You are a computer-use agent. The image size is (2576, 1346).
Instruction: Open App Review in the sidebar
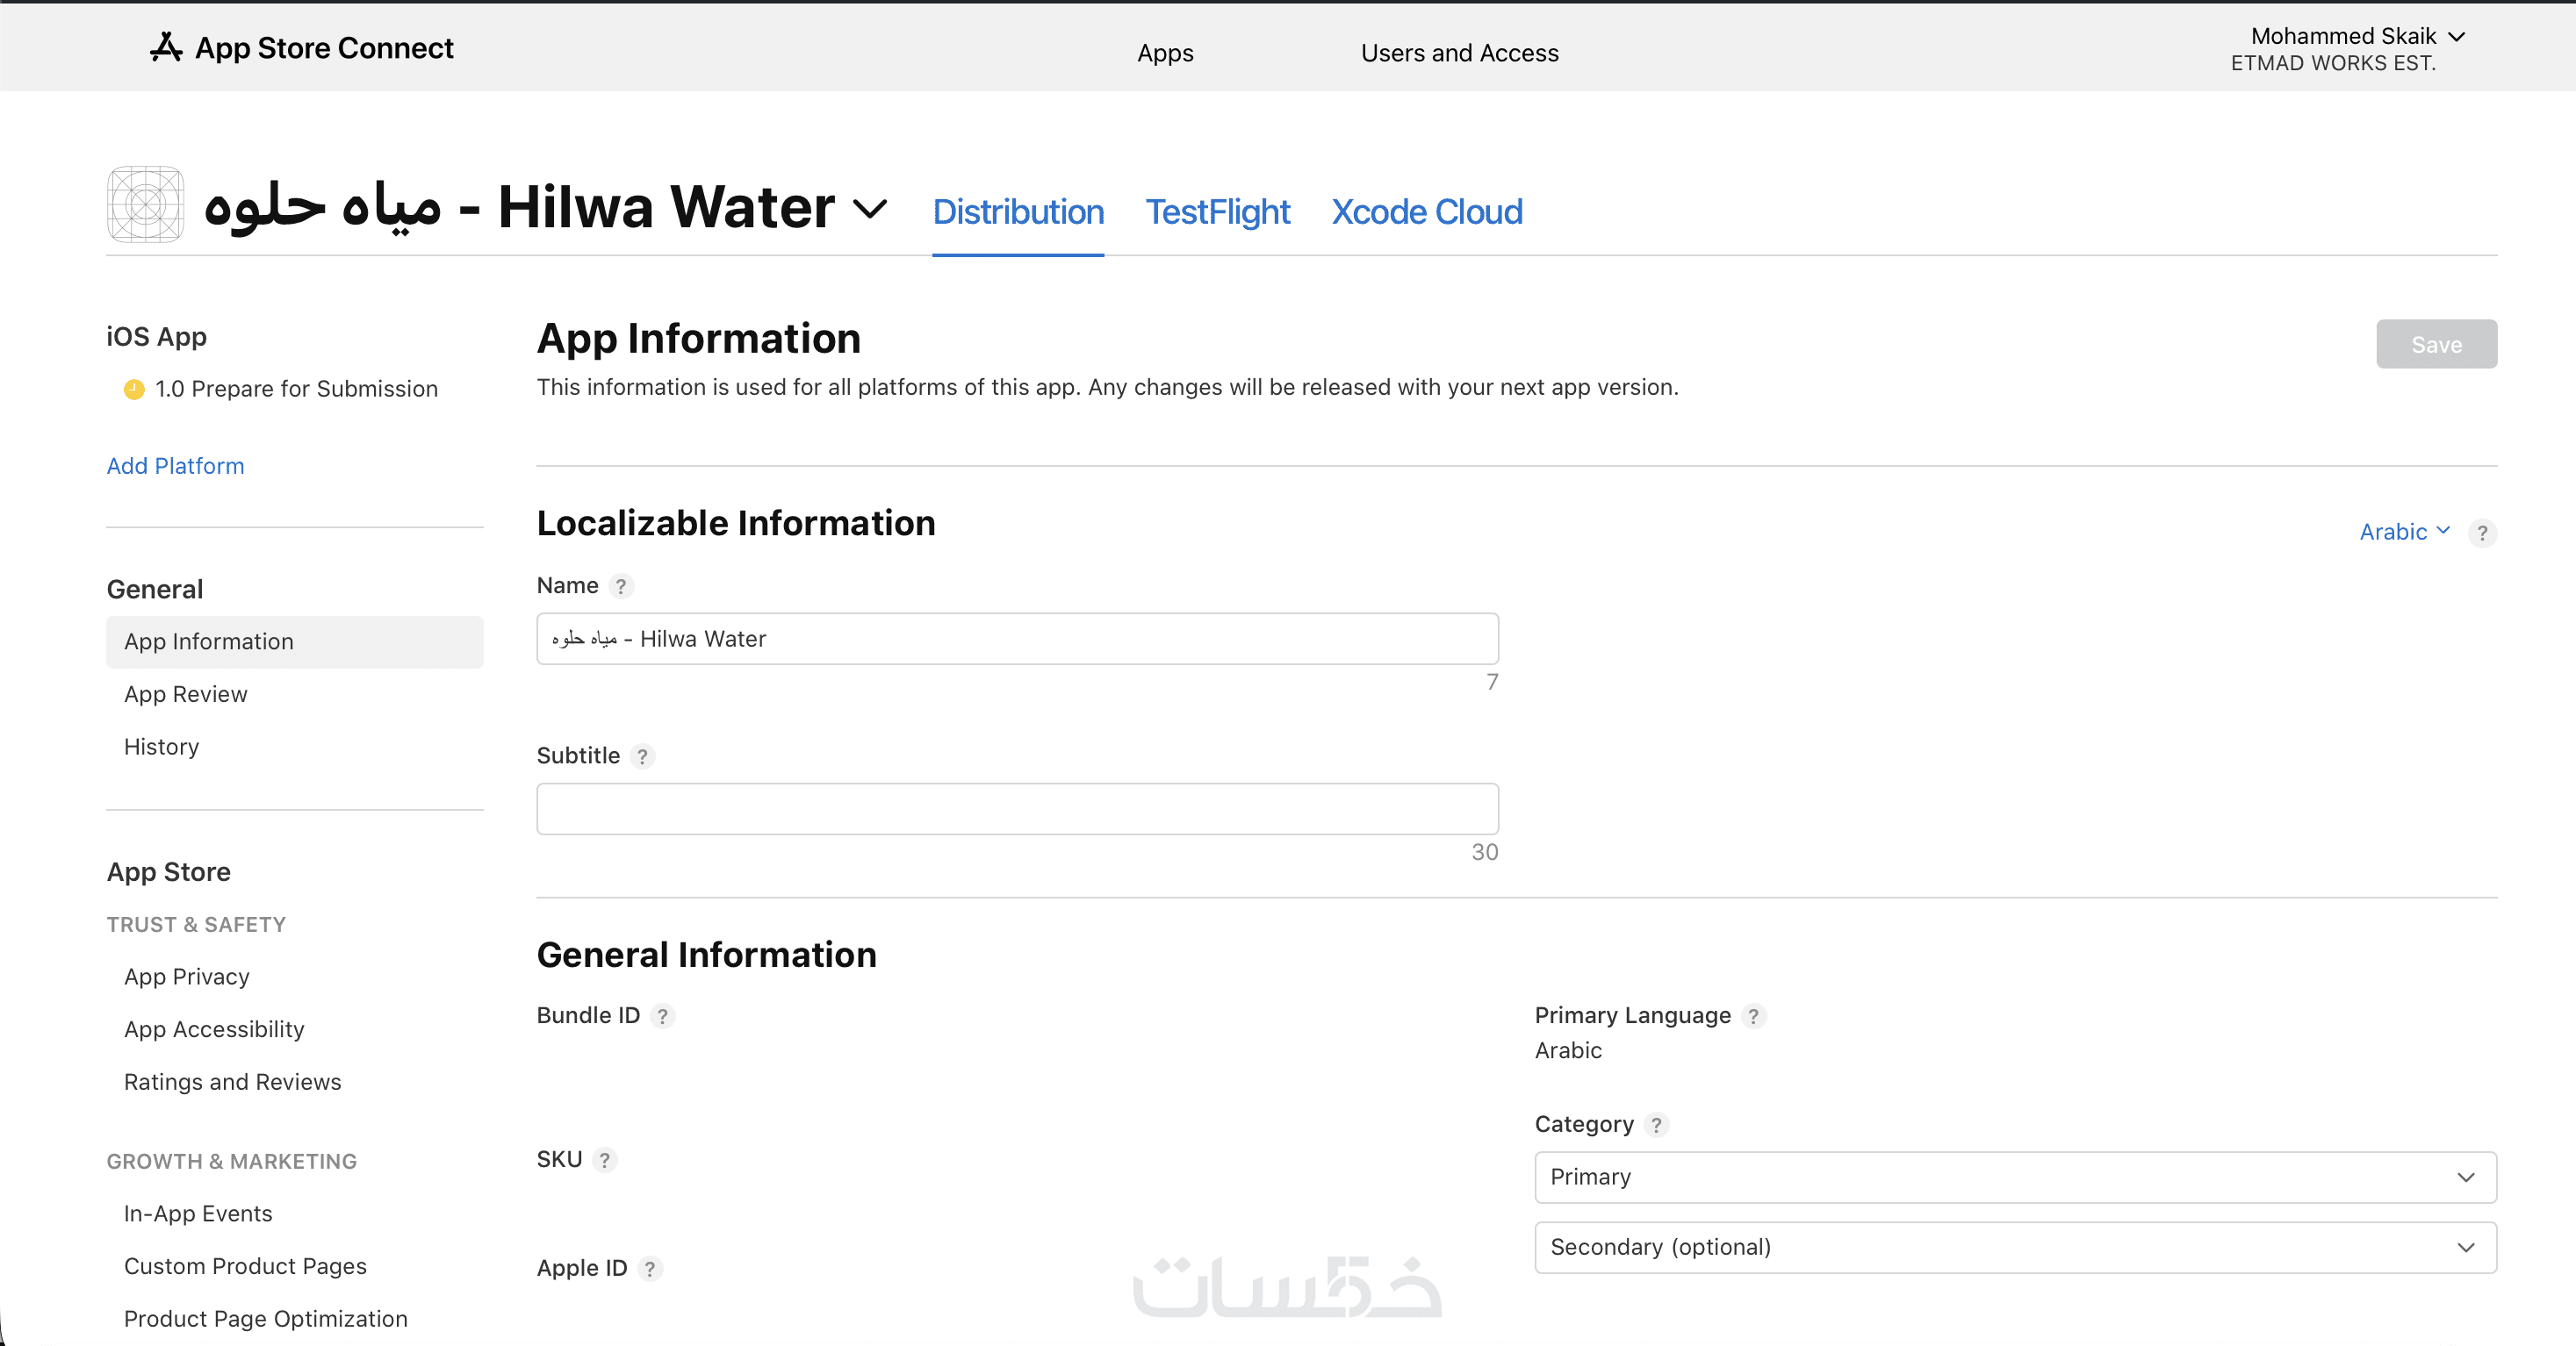pyautogui.click(x=185, y=694)
